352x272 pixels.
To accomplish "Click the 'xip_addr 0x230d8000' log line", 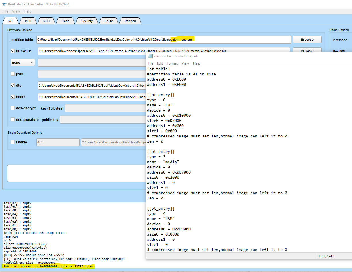I will pos(20,252).
